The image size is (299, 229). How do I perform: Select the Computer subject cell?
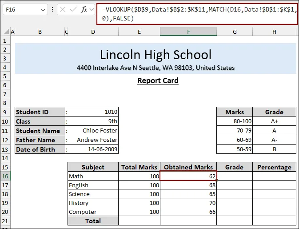(x=93, y=212)
